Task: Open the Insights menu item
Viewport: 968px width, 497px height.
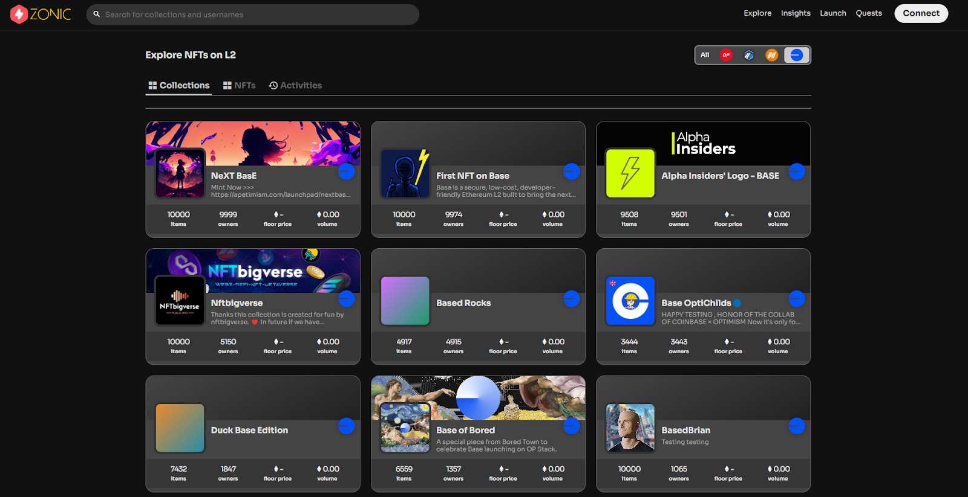Action: point(796,13)
